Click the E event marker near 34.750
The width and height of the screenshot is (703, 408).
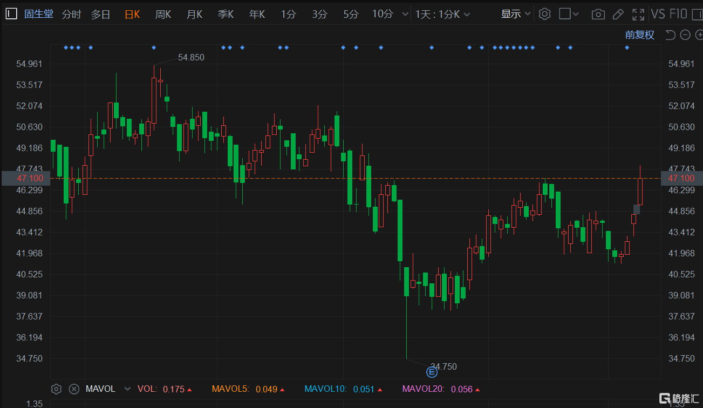(x=432, y=372)
